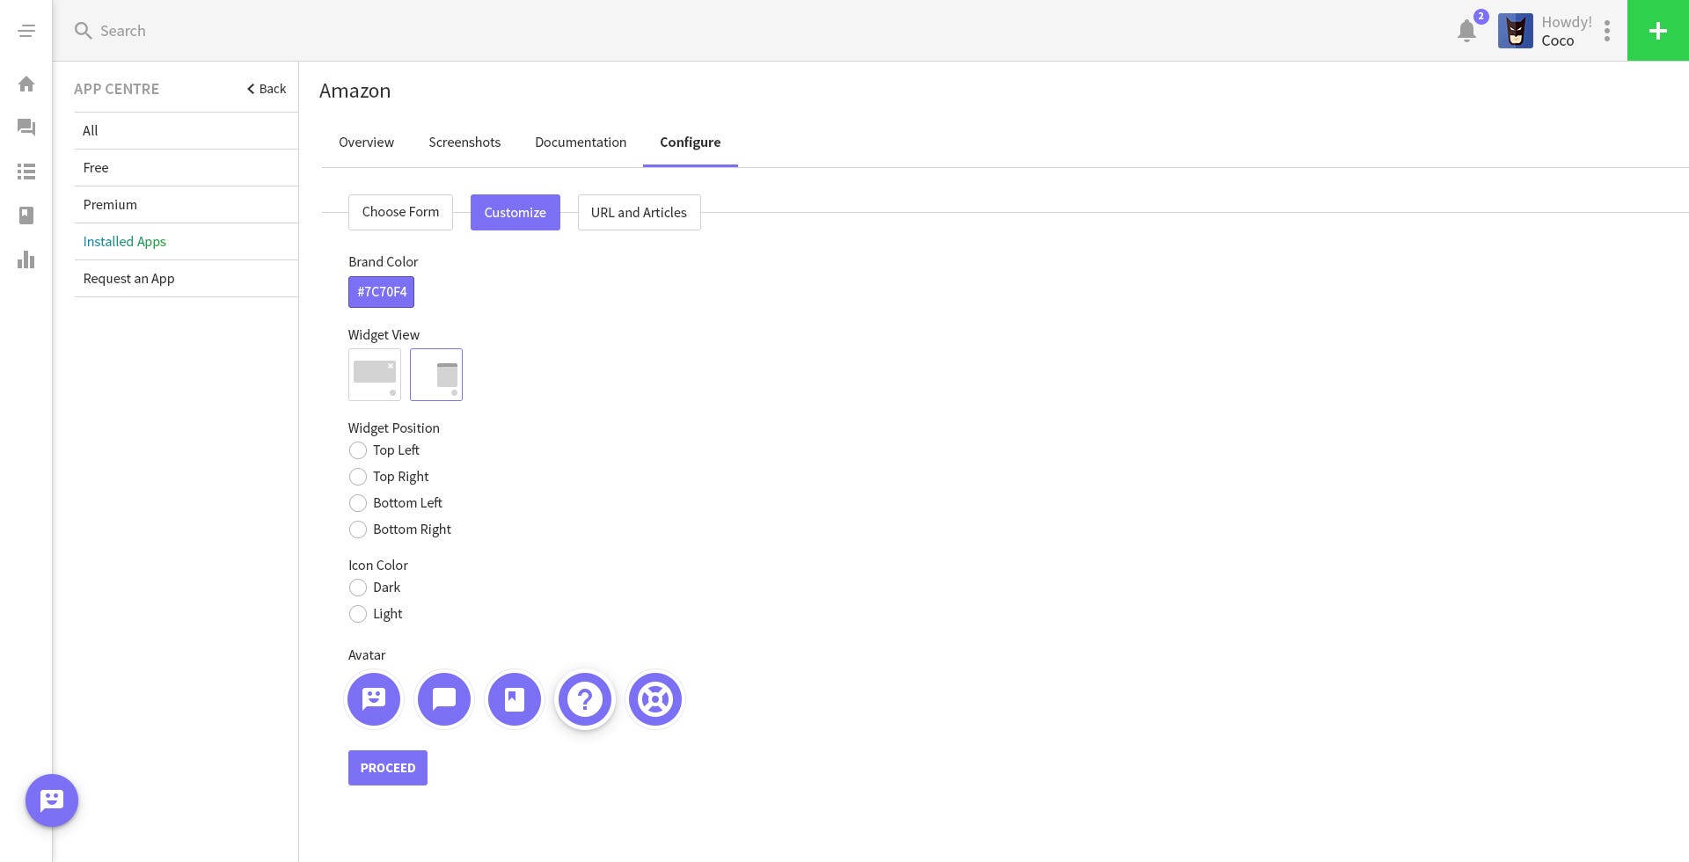Select the question mark avatar
1689x862 pixels.
[585, 699]
